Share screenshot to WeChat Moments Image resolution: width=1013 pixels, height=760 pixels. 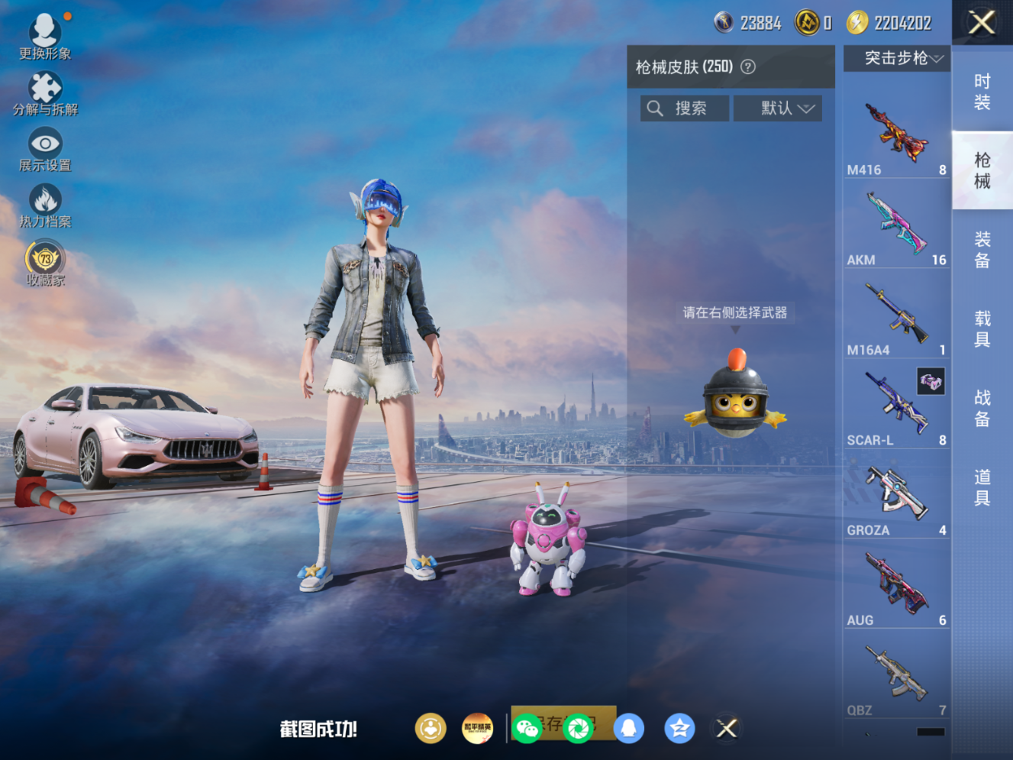(x=577, y=729)
